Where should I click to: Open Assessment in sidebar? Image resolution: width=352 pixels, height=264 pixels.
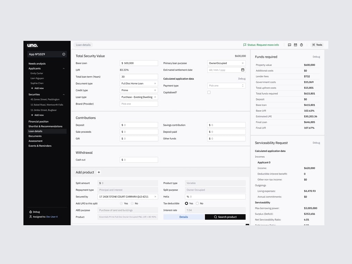pos(36,141)
